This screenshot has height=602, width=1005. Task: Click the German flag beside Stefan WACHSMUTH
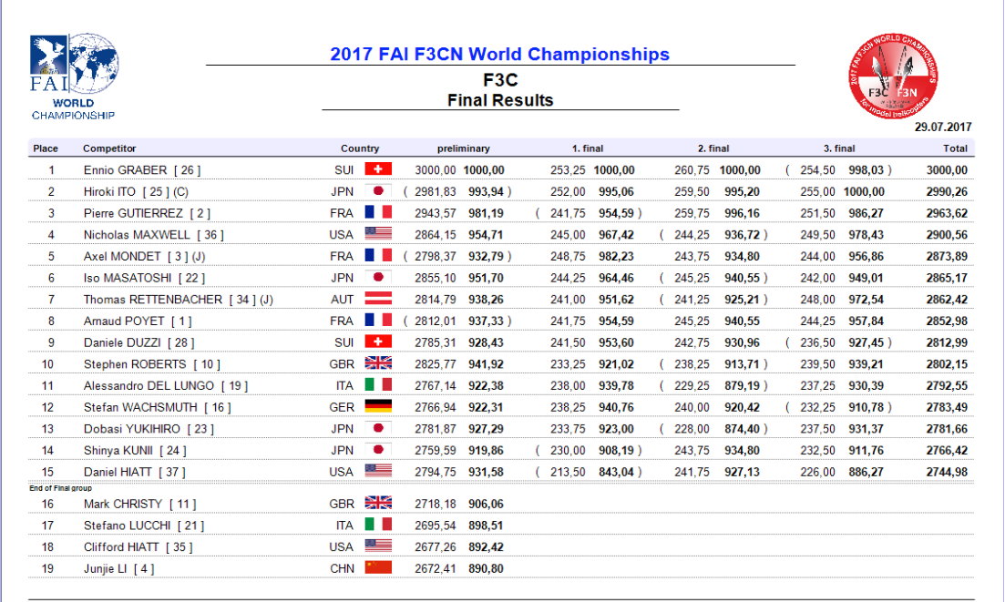[x=378, y=406]
